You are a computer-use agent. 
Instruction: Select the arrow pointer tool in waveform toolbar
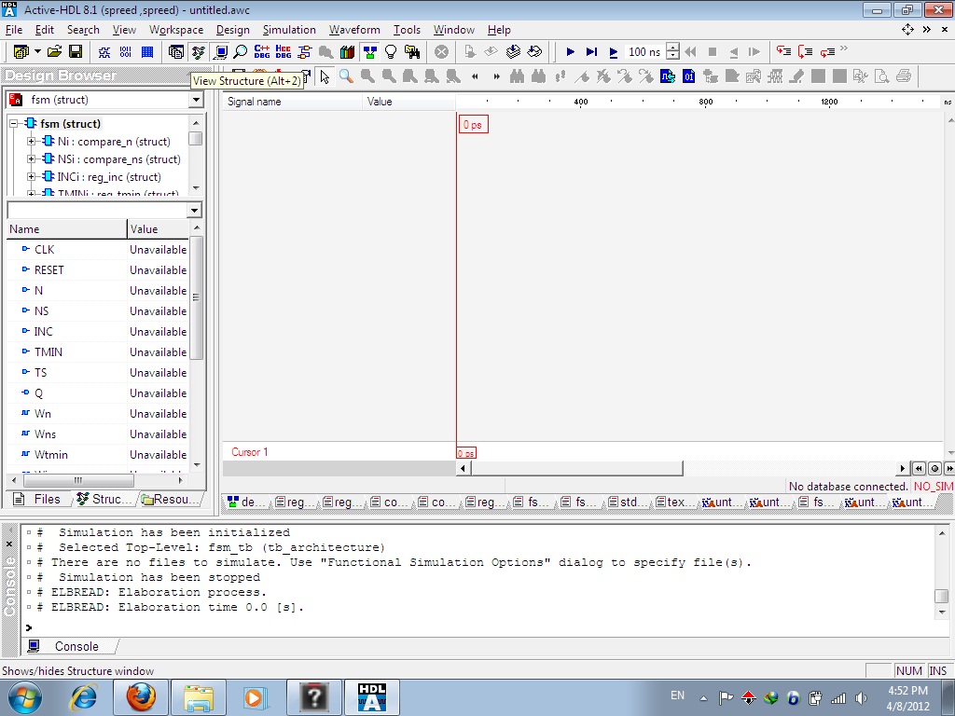(x=325, y=76)
